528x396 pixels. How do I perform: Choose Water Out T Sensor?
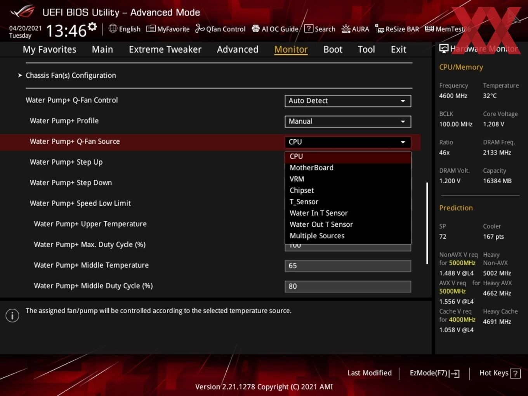point(348,224)
